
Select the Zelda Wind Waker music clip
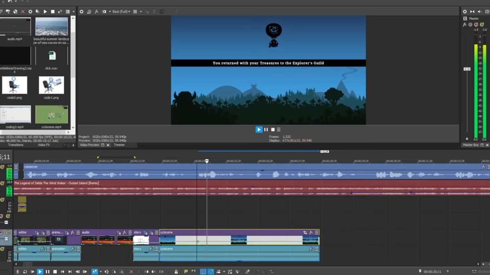251,188
